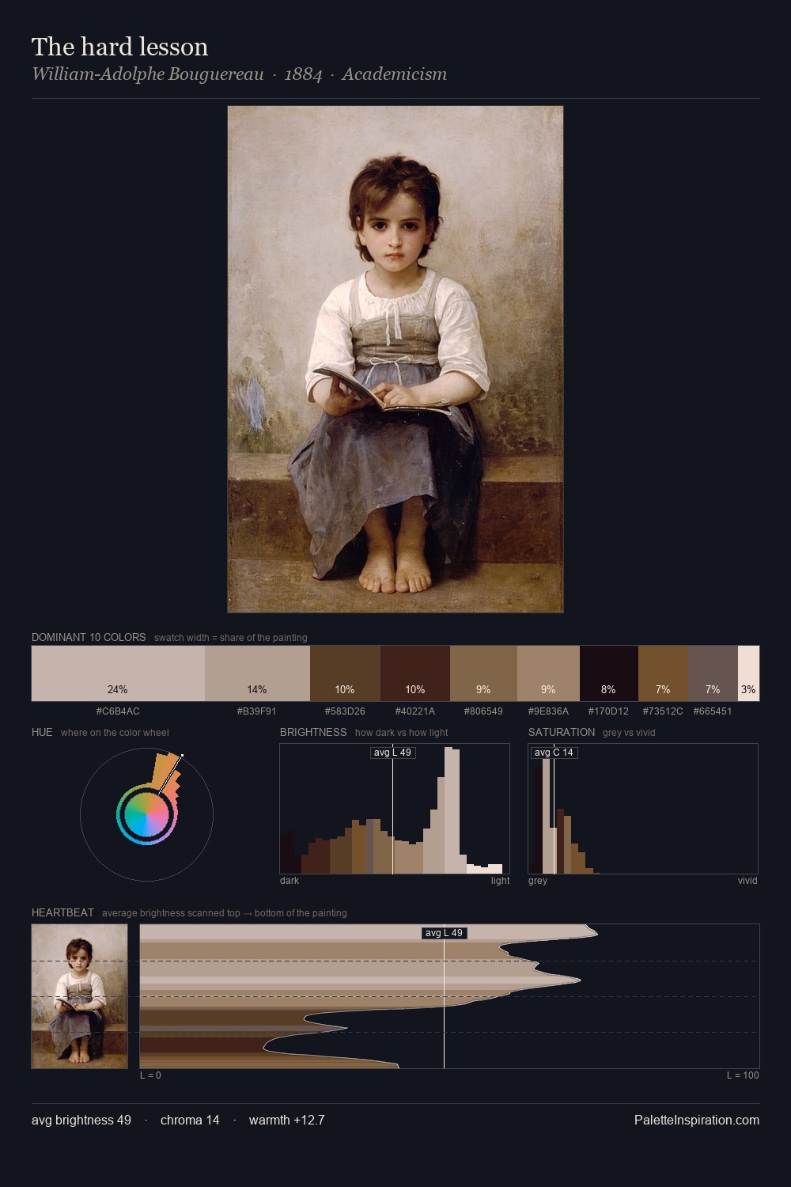The height and width of the screenshot is (1187, 791).
Task: Click the footer stat "warmth +12.7"
Action: pos(287,1120)
